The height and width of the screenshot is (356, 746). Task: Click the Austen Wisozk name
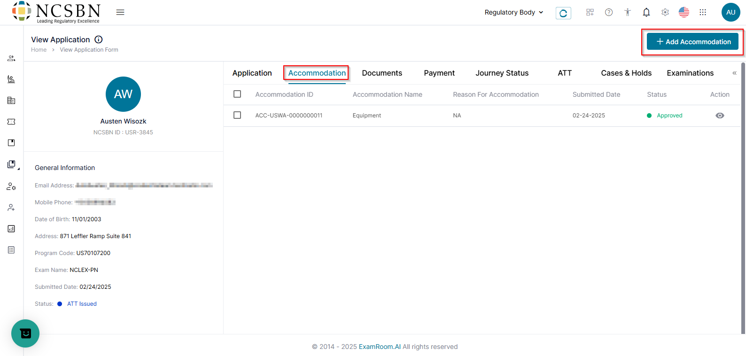coord(123,121)
